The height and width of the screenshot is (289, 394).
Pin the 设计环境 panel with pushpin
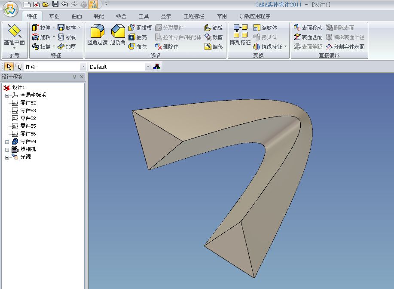point(74,77)
